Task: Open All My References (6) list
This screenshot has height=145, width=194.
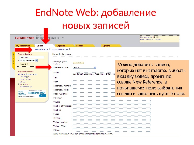Action: click(x=27, y=74)
